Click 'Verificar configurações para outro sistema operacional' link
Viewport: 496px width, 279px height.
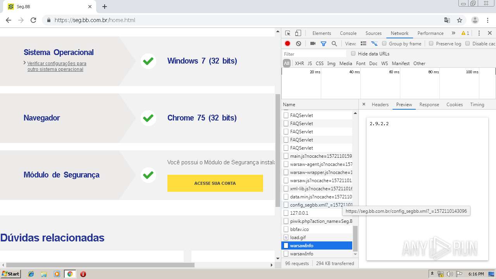57,66
